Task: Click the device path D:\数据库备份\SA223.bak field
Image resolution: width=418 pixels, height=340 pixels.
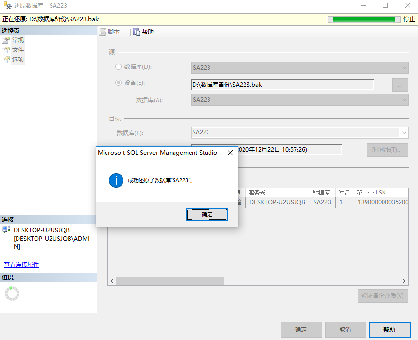Action: click(x=282, y=85)
